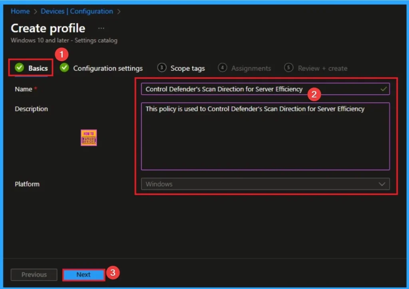The image size is (409, 289).
Task: Click the HTMD logo image
Action: 88,137
